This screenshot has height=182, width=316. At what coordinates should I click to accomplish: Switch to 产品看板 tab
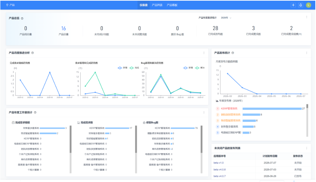172,5
